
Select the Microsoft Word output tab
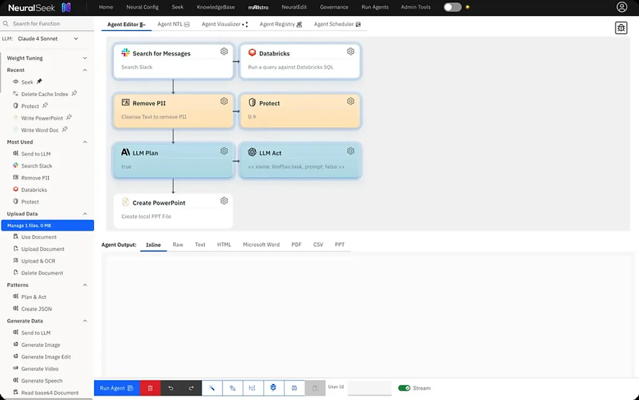click(261, 245)
